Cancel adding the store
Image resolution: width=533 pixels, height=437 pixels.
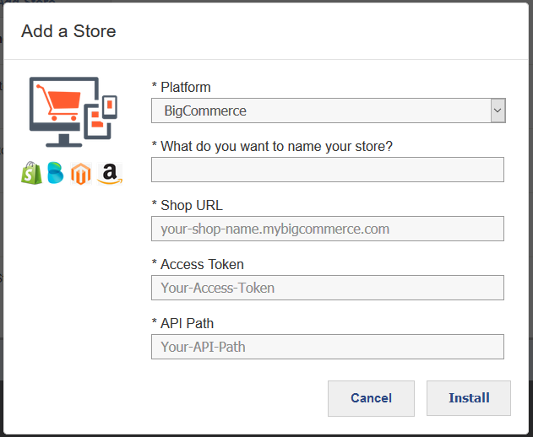[371, 398]
